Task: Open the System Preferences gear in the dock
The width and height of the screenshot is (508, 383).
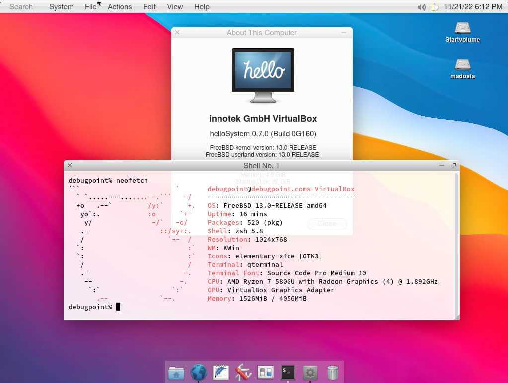Action: (x=310, y=372)
